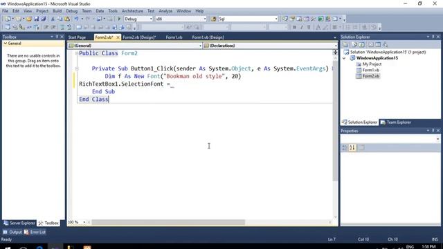443x249 pixels.
Task: Click the Bold formatting icon
Action: pos(294,27)
